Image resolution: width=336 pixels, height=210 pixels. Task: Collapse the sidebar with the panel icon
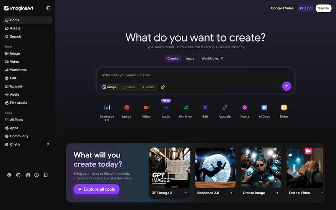(x=48, y=8)
